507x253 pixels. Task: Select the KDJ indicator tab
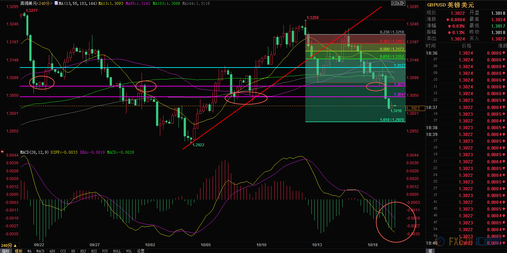(x=83, y=251)
